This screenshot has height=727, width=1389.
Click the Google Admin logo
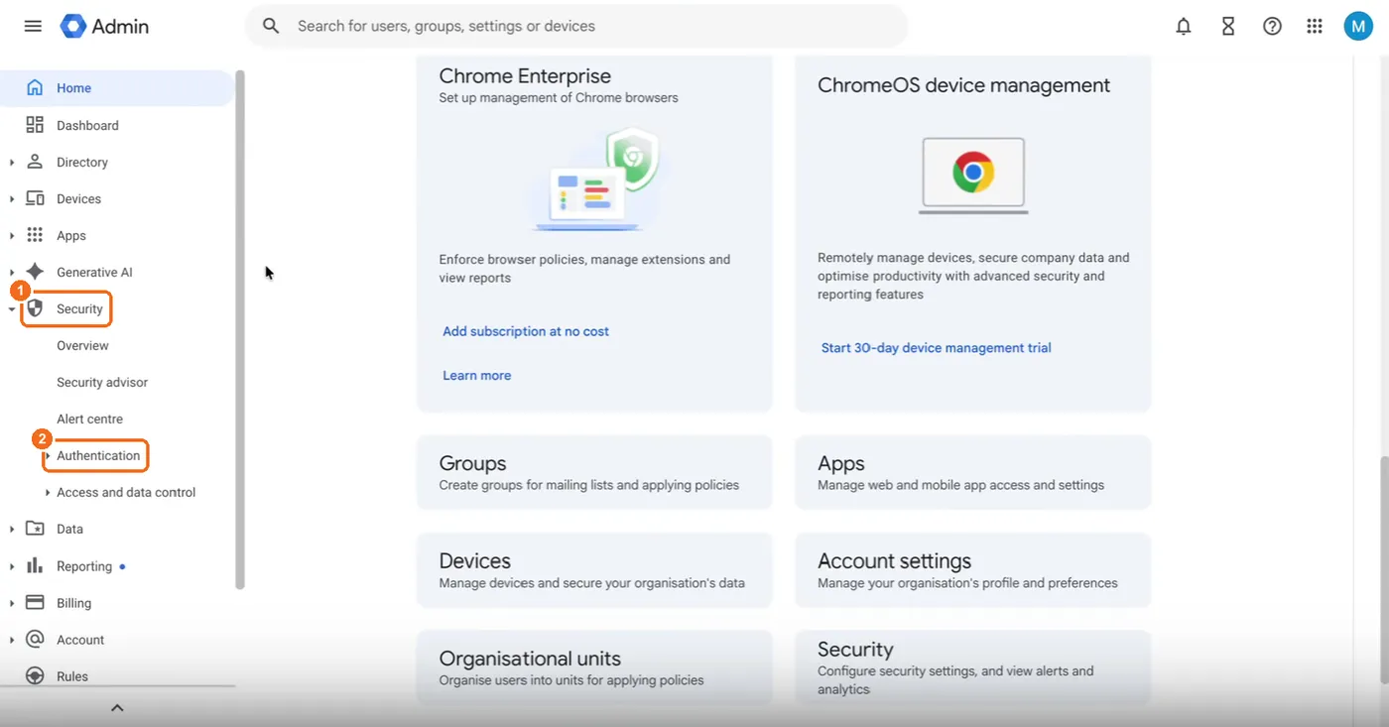pos(104,27)
